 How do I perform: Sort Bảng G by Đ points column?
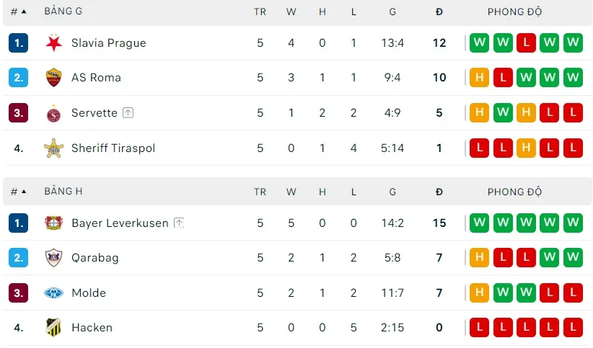439,12
